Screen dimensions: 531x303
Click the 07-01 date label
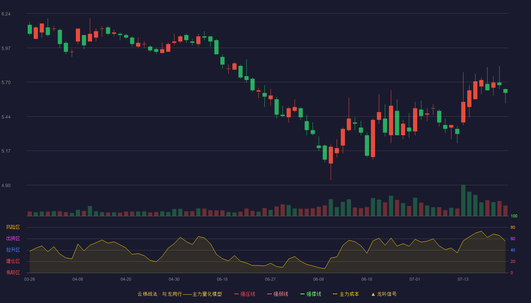415,279
